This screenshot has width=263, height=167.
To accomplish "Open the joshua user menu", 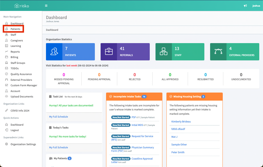I will coord(256,6).
